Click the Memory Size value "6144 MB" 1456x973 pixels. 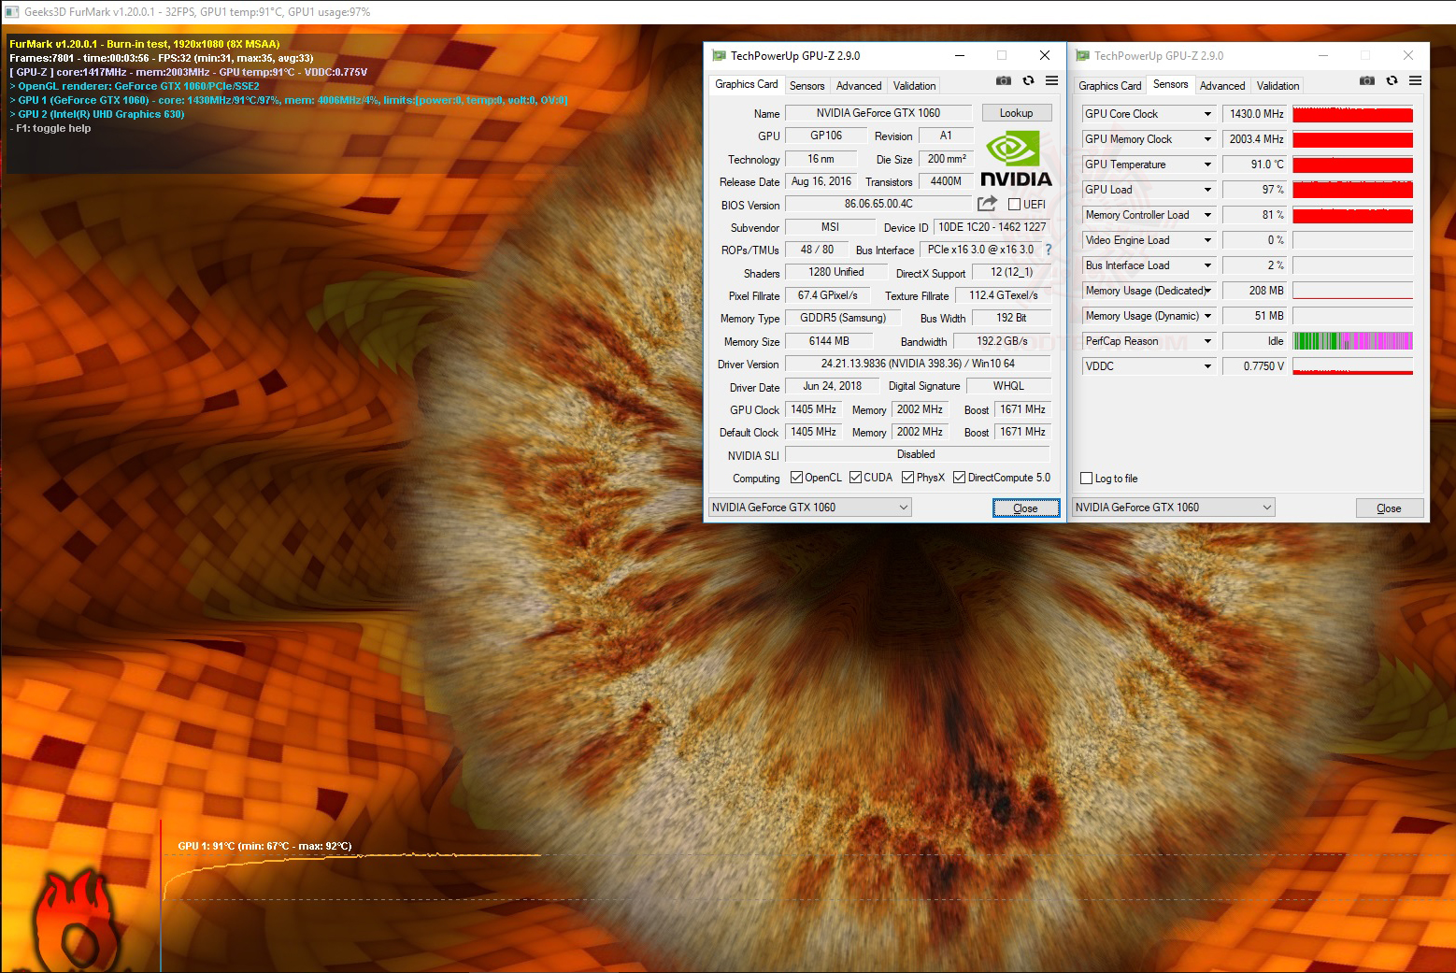click(x=829, y=341)
